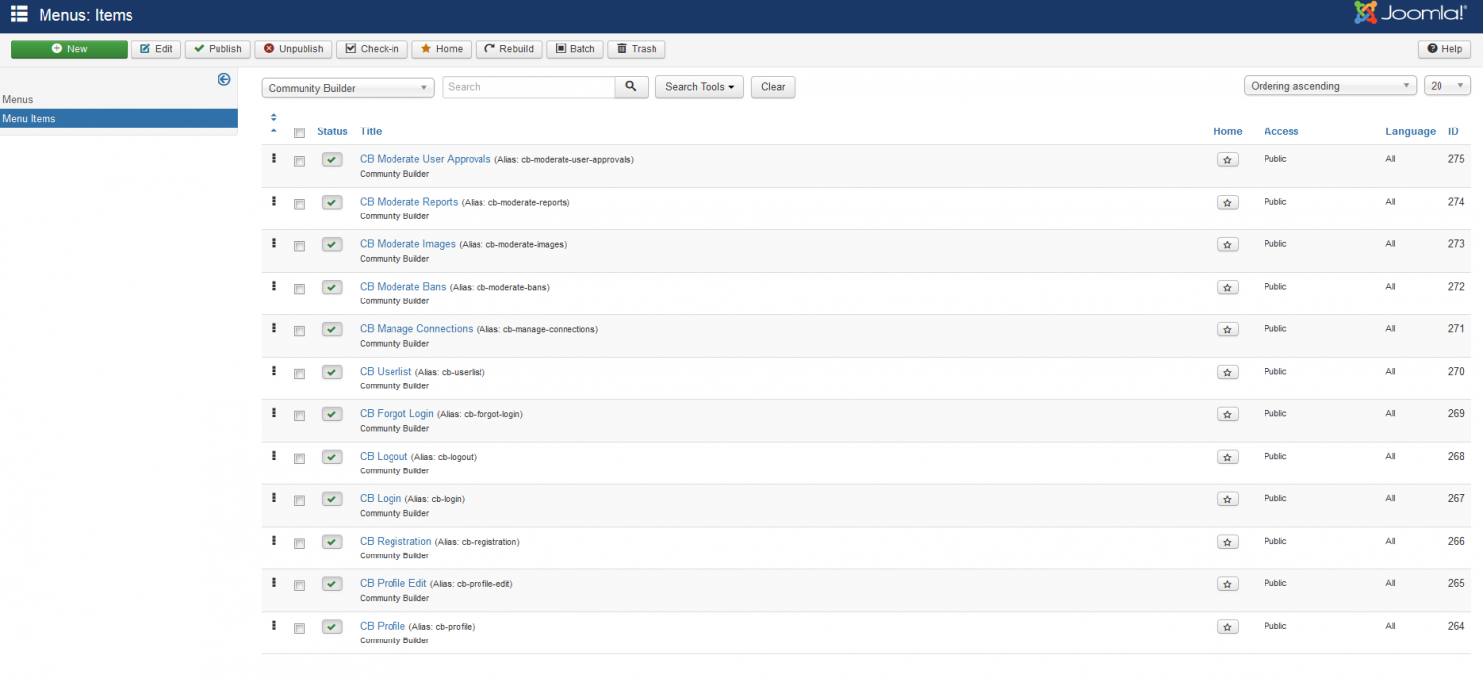Set CB Registration as home star

[x=1227, y=543]
